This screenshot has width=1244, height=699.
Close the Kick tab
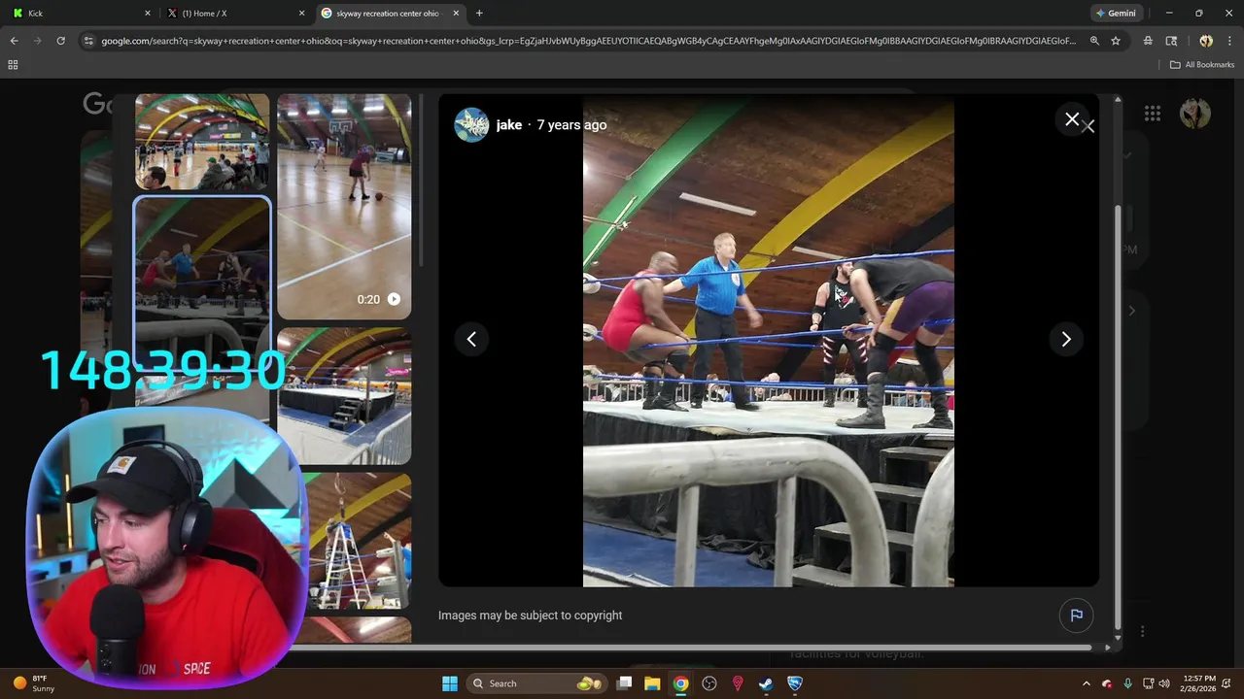148,14
